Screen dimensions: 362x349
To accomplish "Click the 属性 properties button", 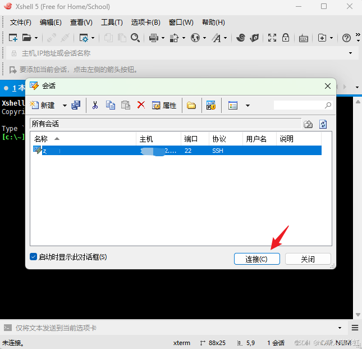I will (164, 106).
